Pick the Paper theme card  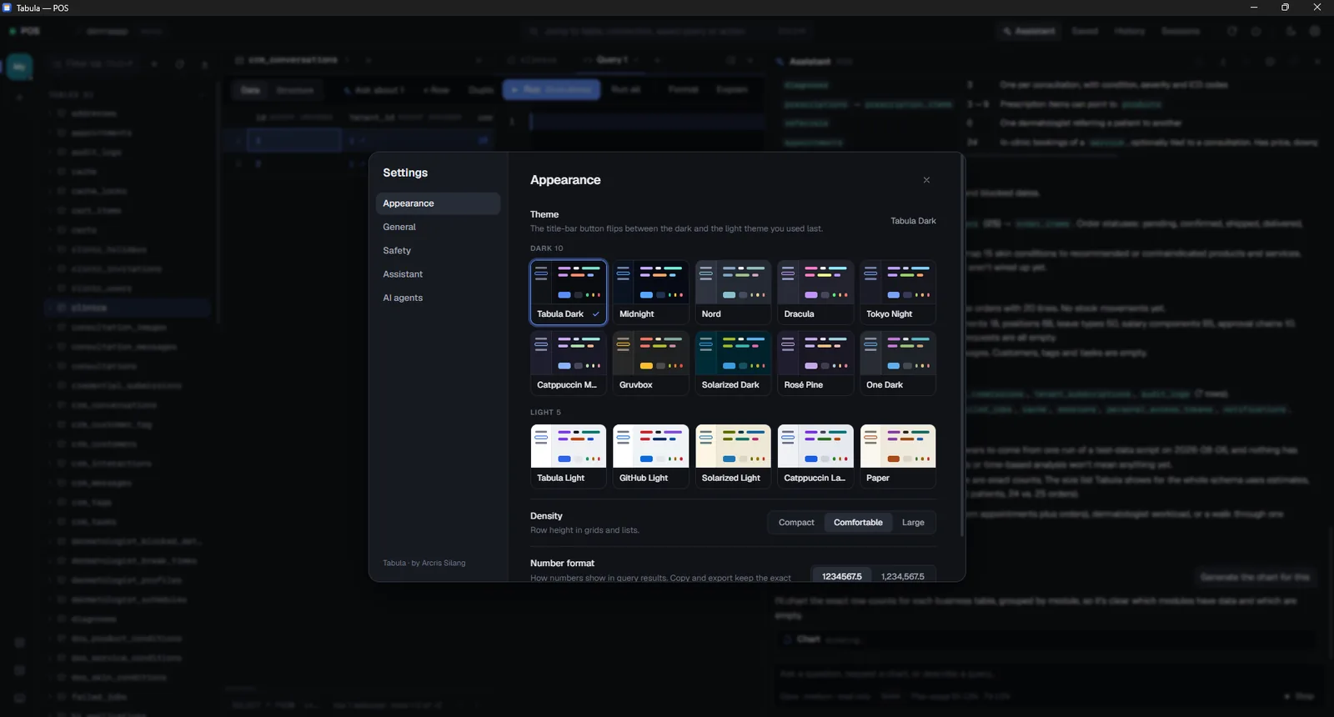point(898,456)
